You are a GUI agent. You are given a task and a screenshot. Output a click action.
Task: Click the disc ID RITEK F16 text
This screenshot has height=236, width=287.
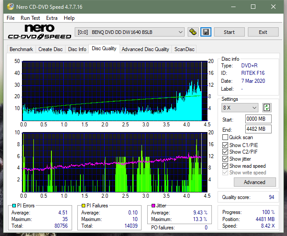253,73
